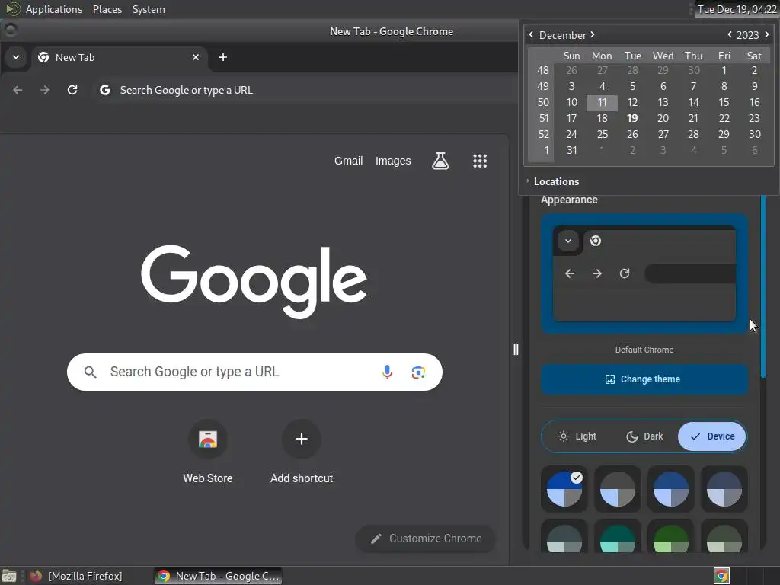
Task: Click the side panel blue scrollbar
Action: pyautogui.click(x=763, y=286)
